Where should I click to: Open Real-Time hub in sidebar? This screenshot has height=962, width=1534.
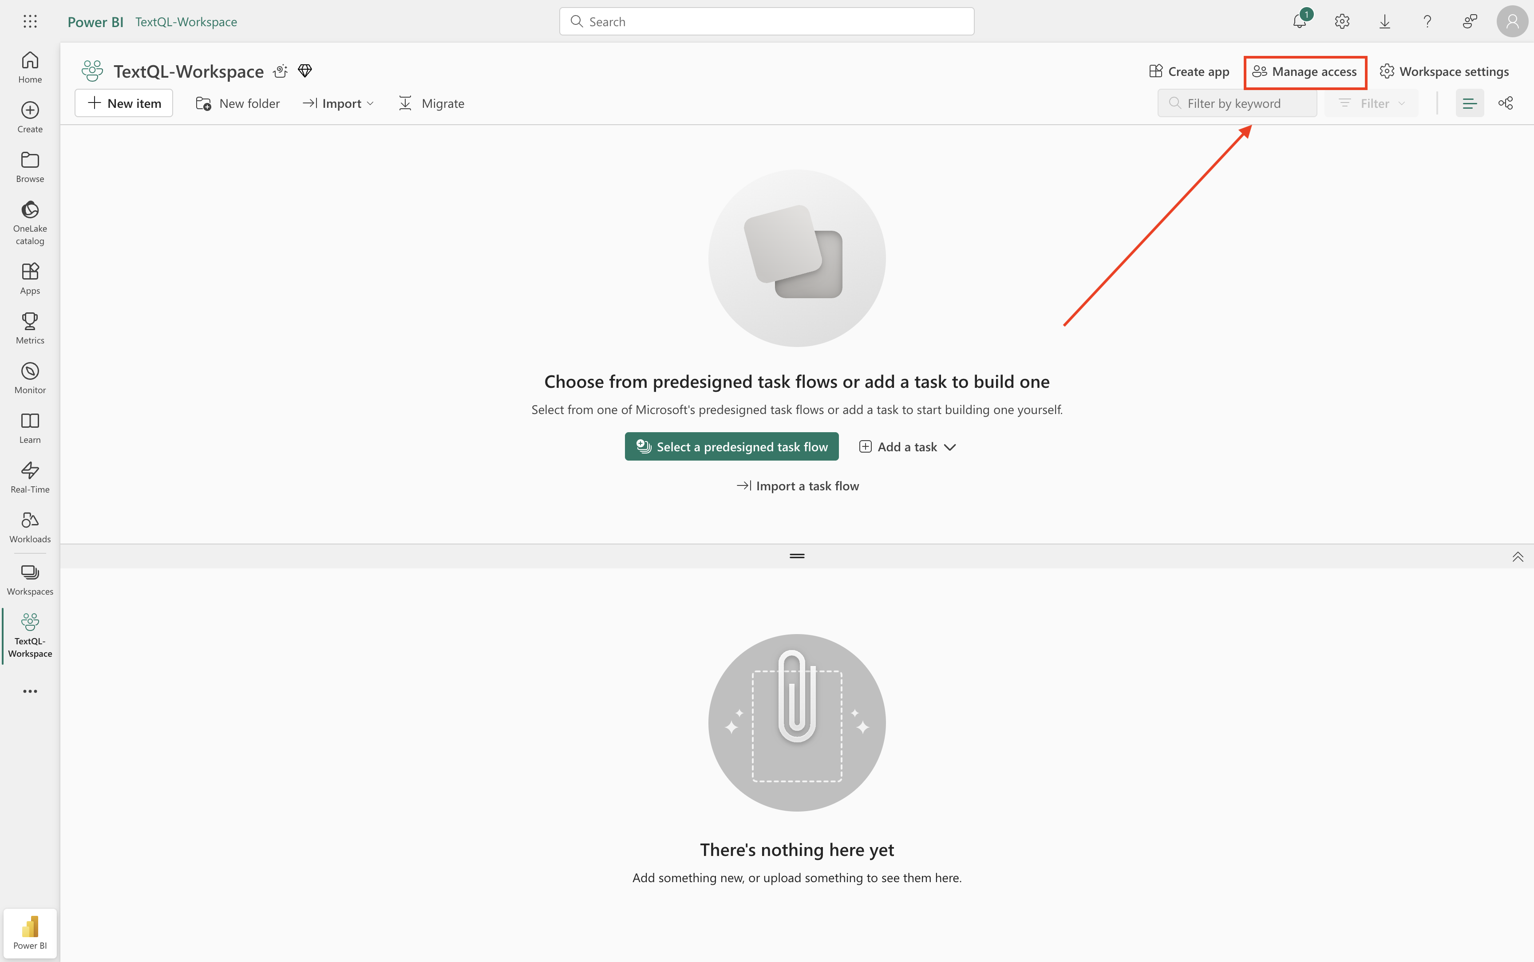coord(30,477)
